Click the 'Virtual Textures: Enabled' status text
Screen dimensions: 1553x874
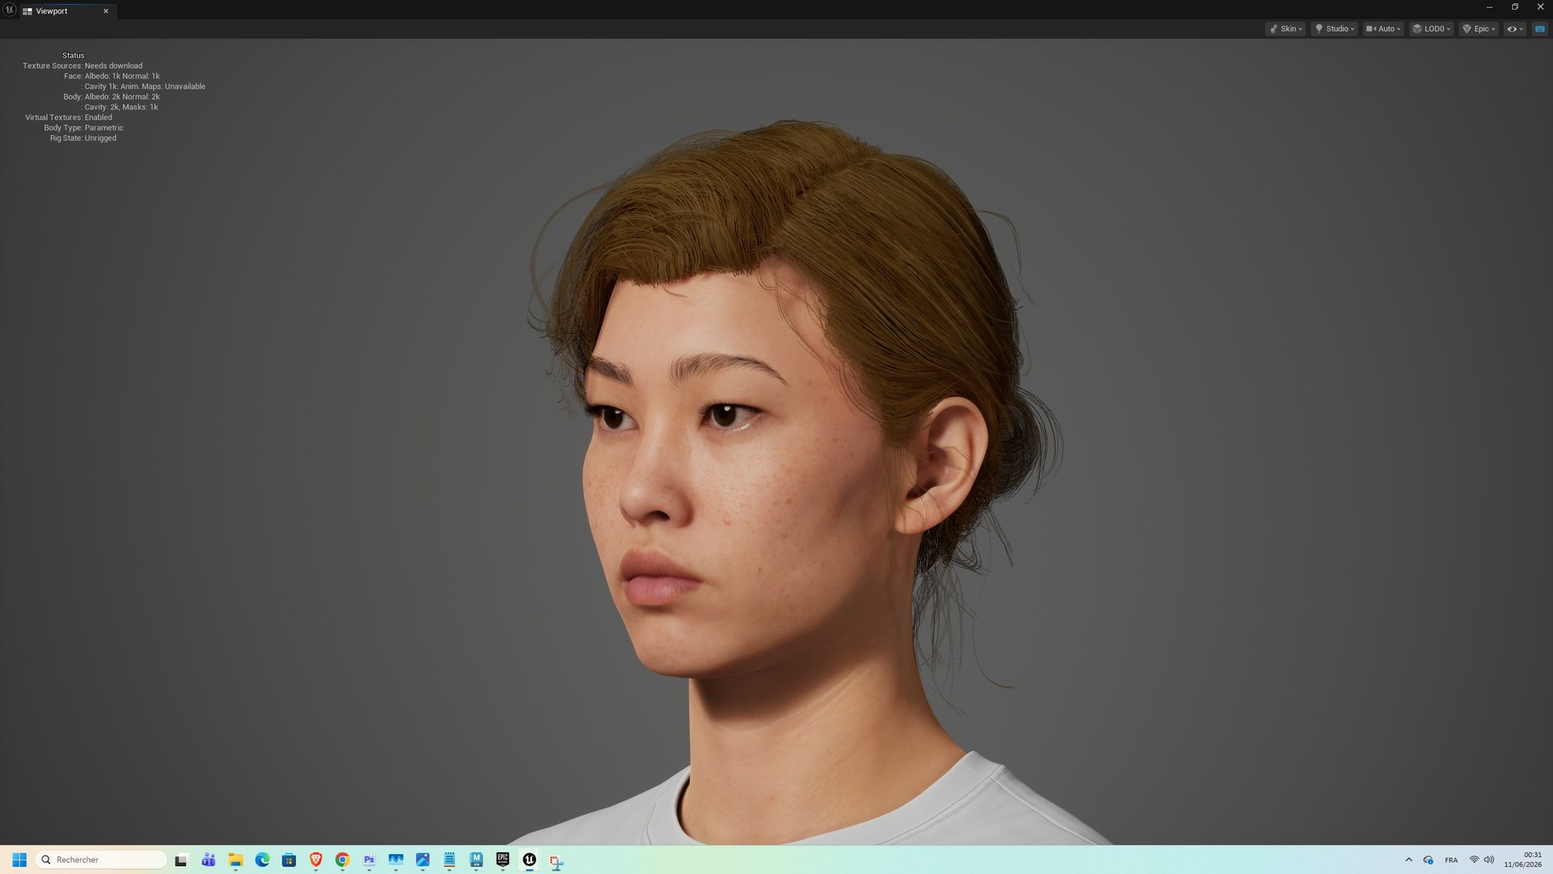tap(69, 117)
